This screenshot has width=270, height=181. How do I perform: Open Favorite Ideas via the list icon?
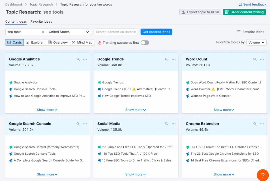click(250, 32)
